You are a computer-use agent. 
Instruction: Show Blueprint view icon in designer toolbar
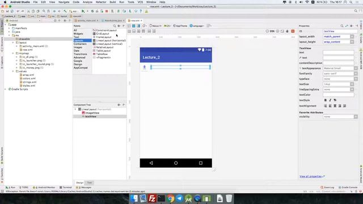click(134, 26)
